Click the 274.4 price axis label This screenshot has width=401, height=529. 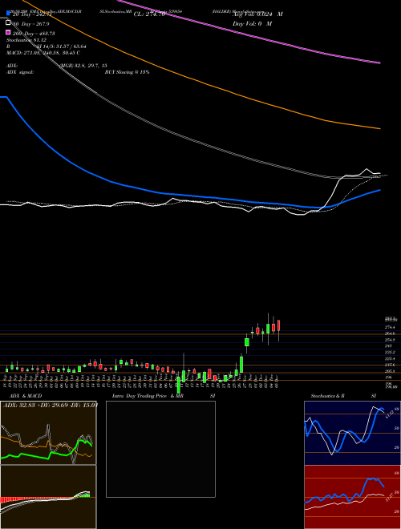click(391, 327)
